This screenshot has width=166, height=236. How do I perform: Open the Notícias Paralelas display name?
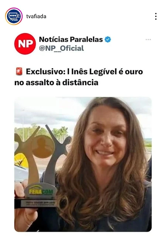(x=71, y=39)
